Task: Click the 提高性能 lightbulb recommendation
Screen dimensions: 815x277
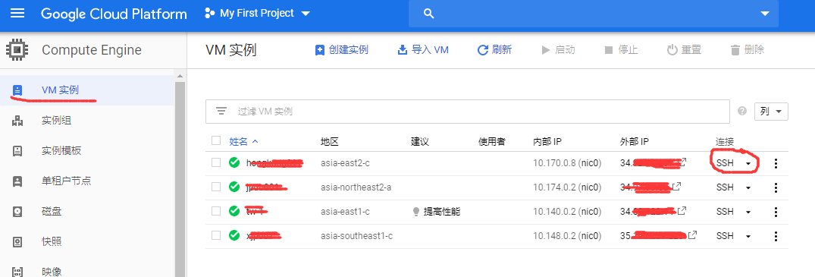Action: pos(437,212)
